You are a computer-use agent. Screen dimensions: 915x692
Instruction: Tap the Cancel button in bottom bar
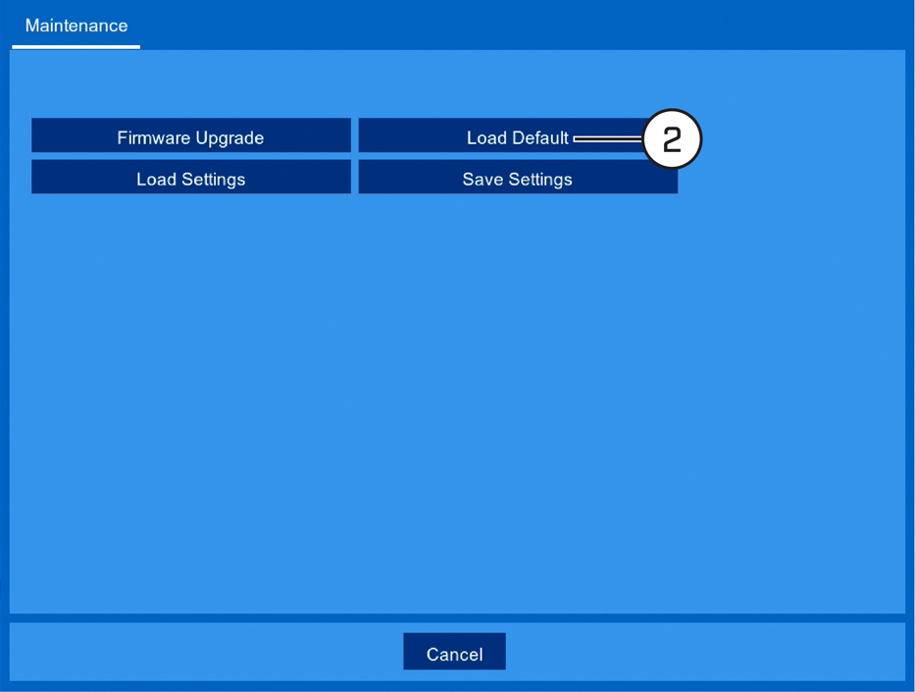(x=454, y=651)
